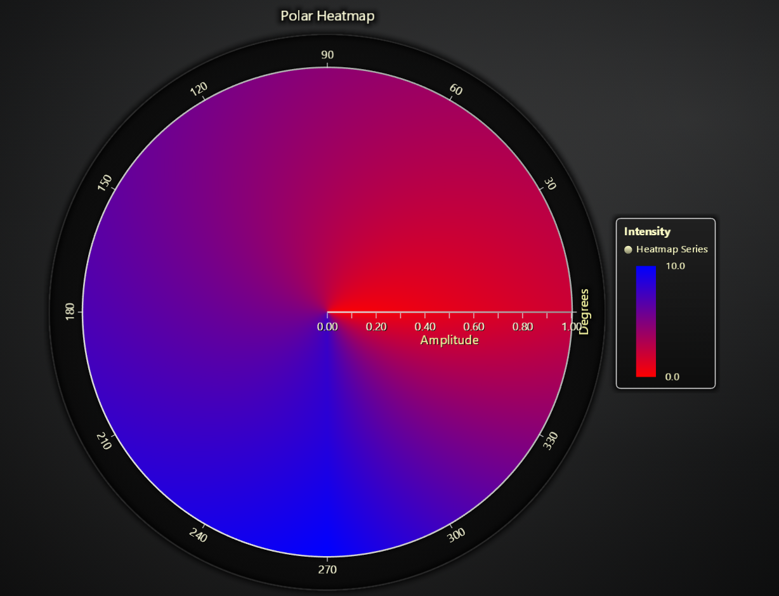Click the Polar Heatmap chart title

[x=327, y=16]
